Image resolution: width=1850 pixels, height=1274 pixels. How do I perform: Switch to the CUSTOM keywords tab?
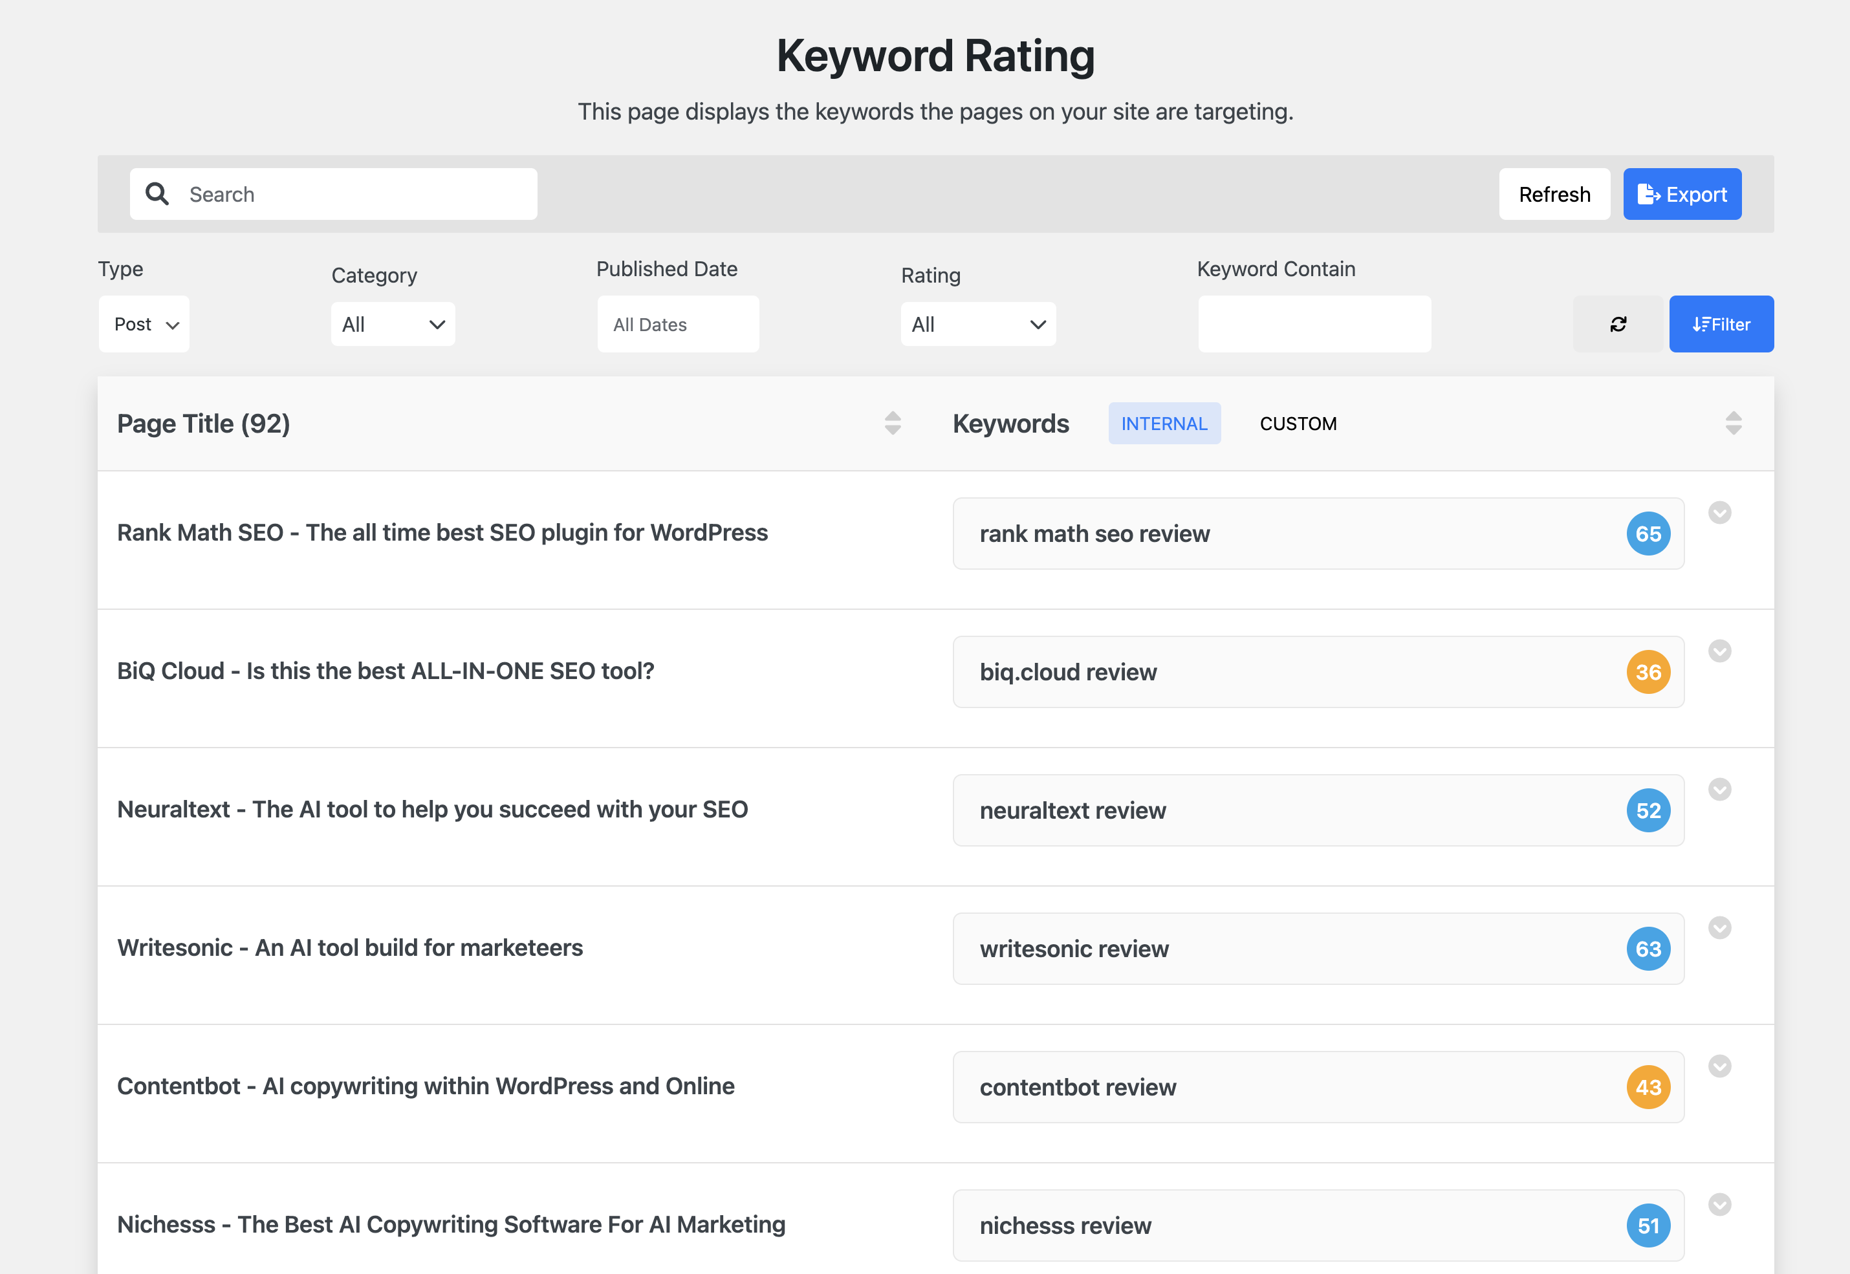1298,423
